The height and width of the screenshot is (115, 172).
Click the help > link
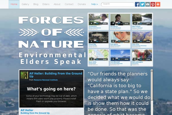95,4
